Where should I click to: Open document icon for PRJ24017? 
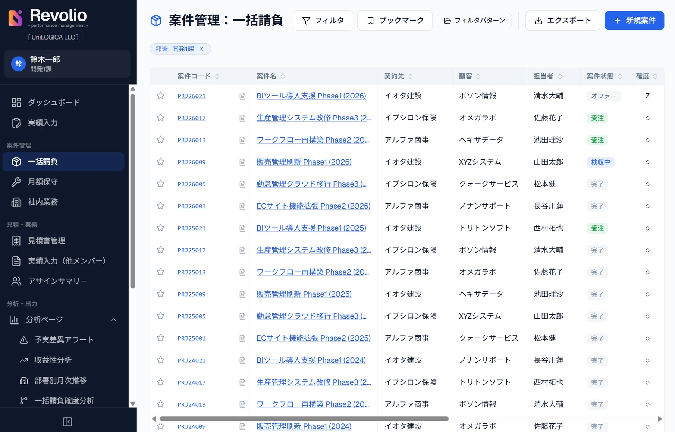pos(242,382)
